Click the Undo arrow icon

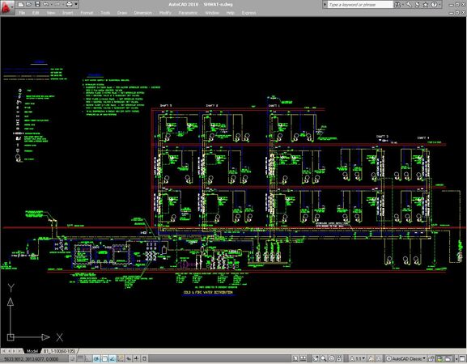click(46, 4)
